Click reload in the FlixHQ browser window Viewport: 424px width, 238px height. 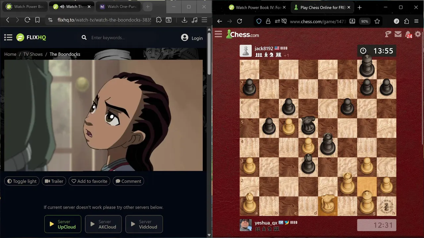coord(27,20)
